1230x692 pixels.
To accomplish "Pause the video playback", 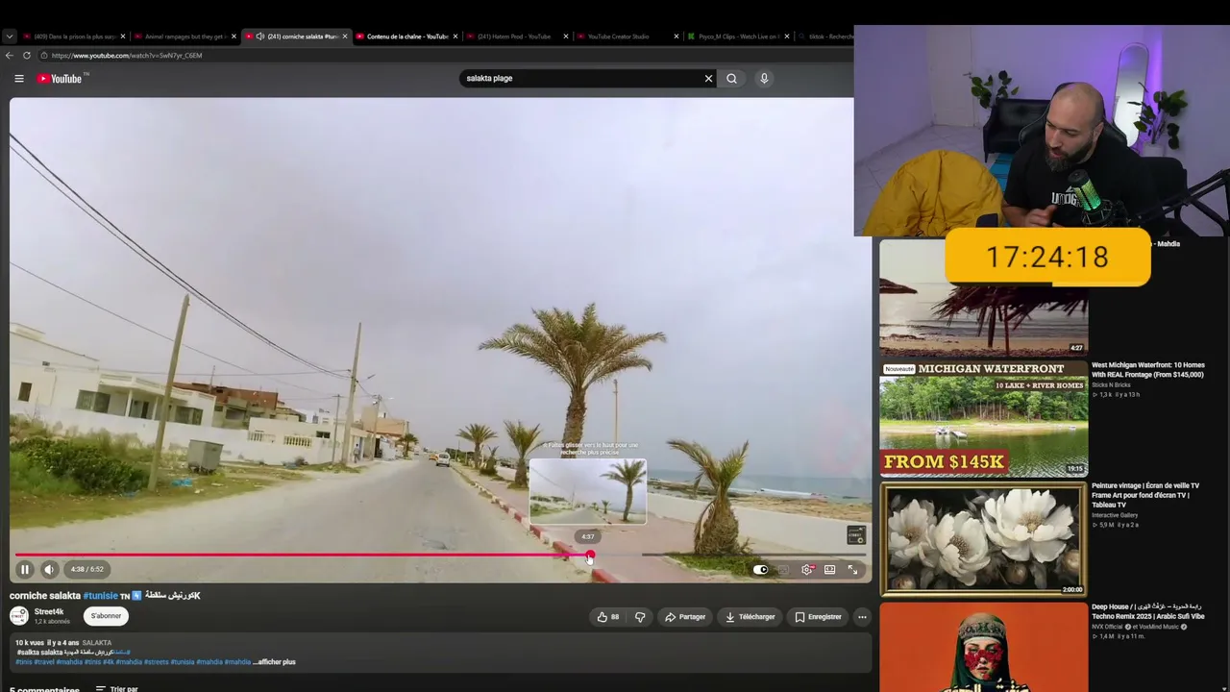I will (25, 569).
